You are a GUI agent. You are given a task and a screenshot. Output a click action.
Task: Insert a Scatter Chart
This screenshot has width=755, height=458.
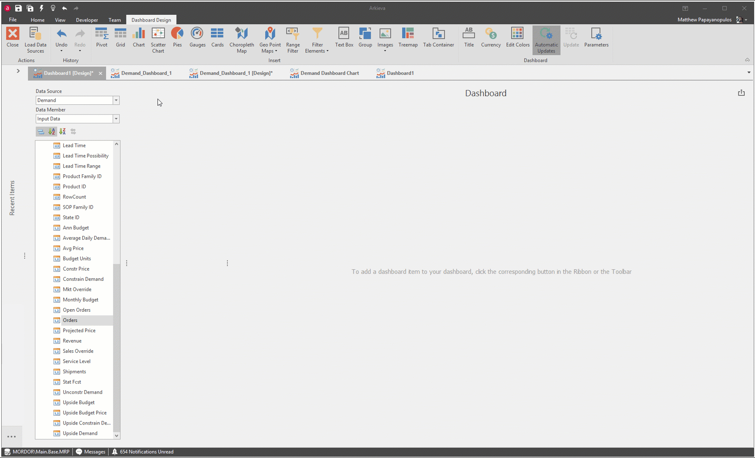158,40
